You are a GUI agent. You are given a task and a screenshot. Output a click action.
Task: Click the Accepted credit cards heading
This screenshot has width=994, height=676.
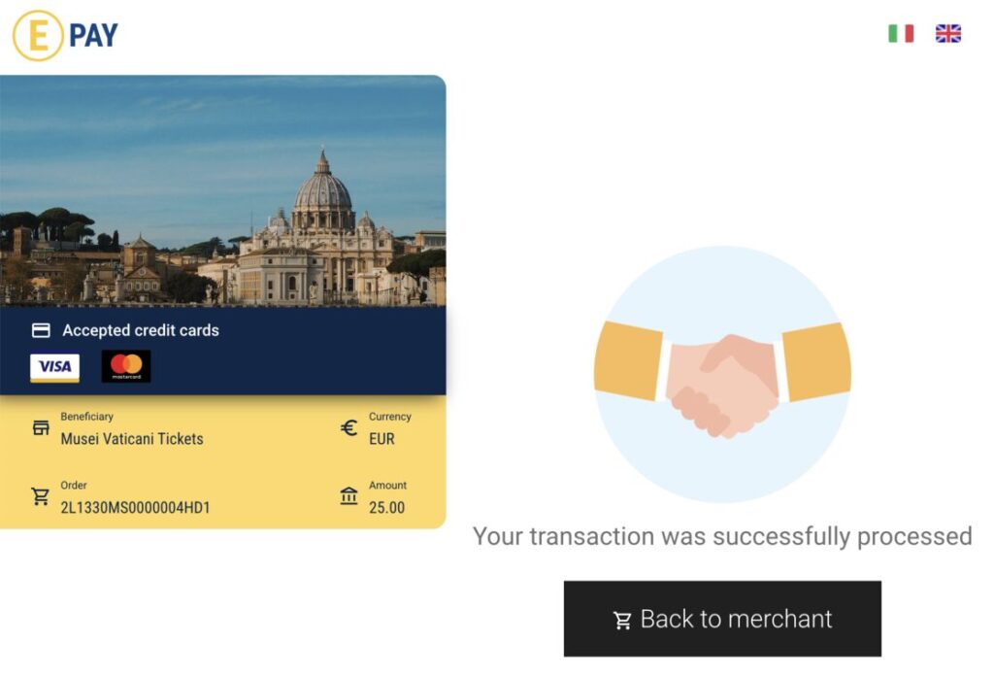(x=141, y=330)
